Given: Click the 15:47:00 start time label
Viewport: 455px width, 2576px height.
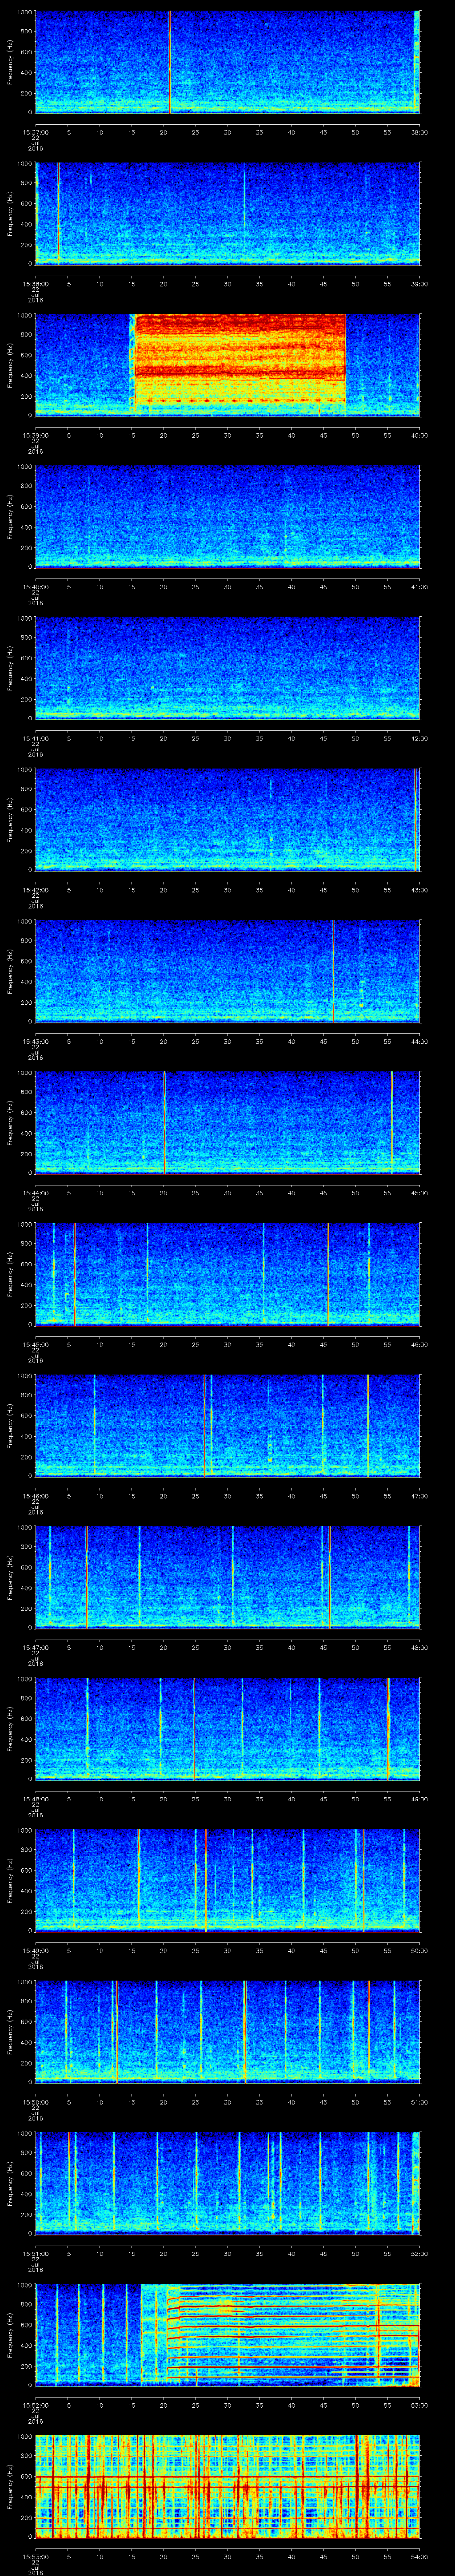Looking at the screenshot, I should point(35,1647).
